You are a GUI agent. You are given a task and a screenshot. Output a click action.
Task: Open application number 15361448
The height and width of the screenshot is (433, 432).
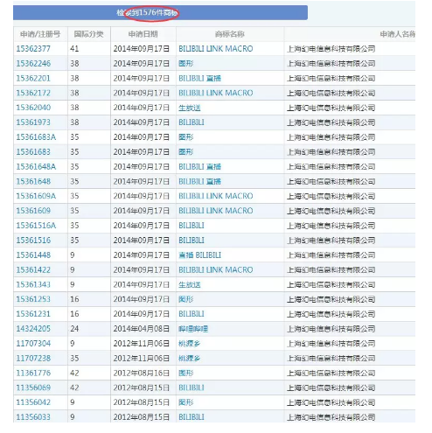tap(33, 255)
